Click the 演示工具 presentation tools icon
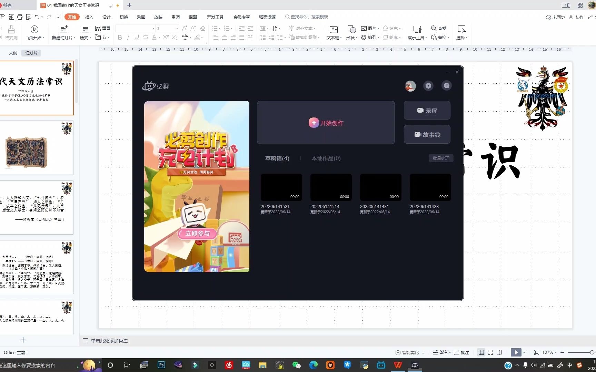 417,29
